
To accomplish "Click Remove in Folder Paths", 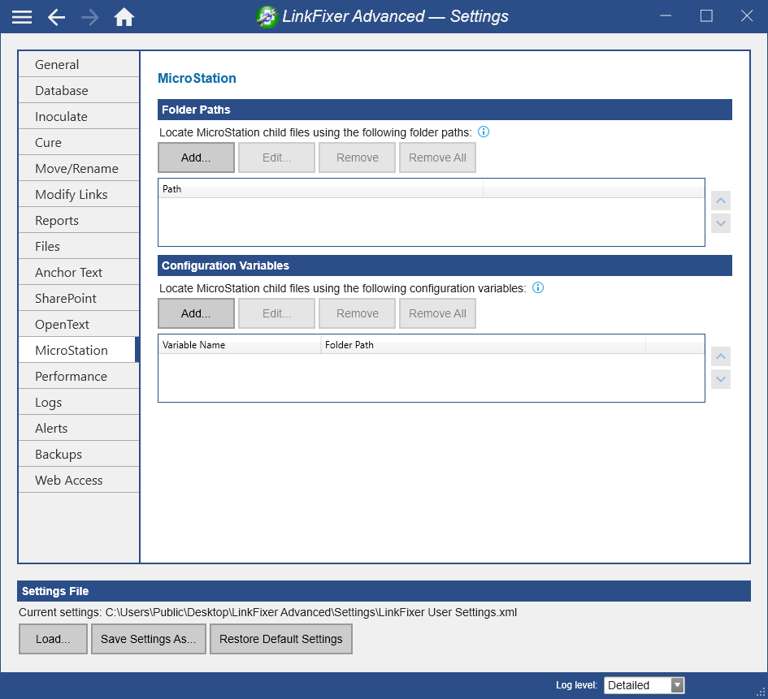I will pyautogui.click(x=357, y=157).
